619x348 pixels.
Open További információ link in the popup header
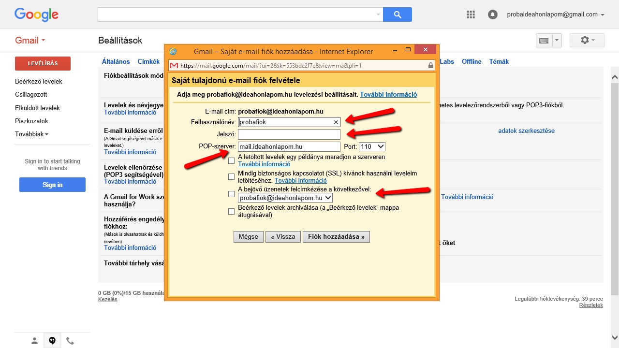388,95
